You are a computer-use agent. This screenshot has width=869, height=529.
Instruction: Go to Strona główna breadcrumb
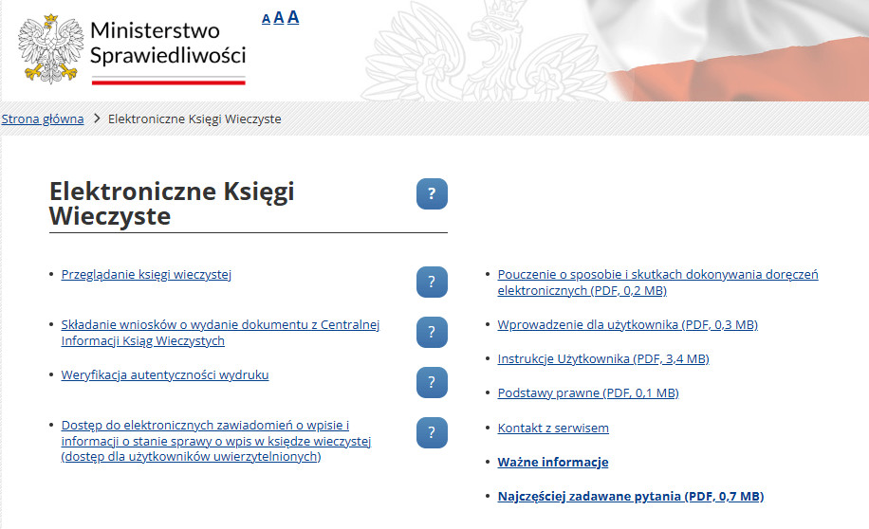coord(43,119)
